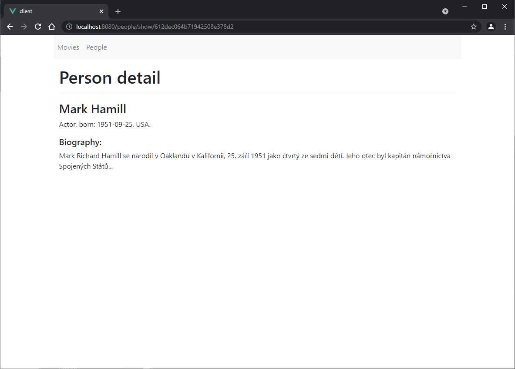This screenshot has height=369, width=515.
Task: Maximize the browser window
Action: click(485, 7)
